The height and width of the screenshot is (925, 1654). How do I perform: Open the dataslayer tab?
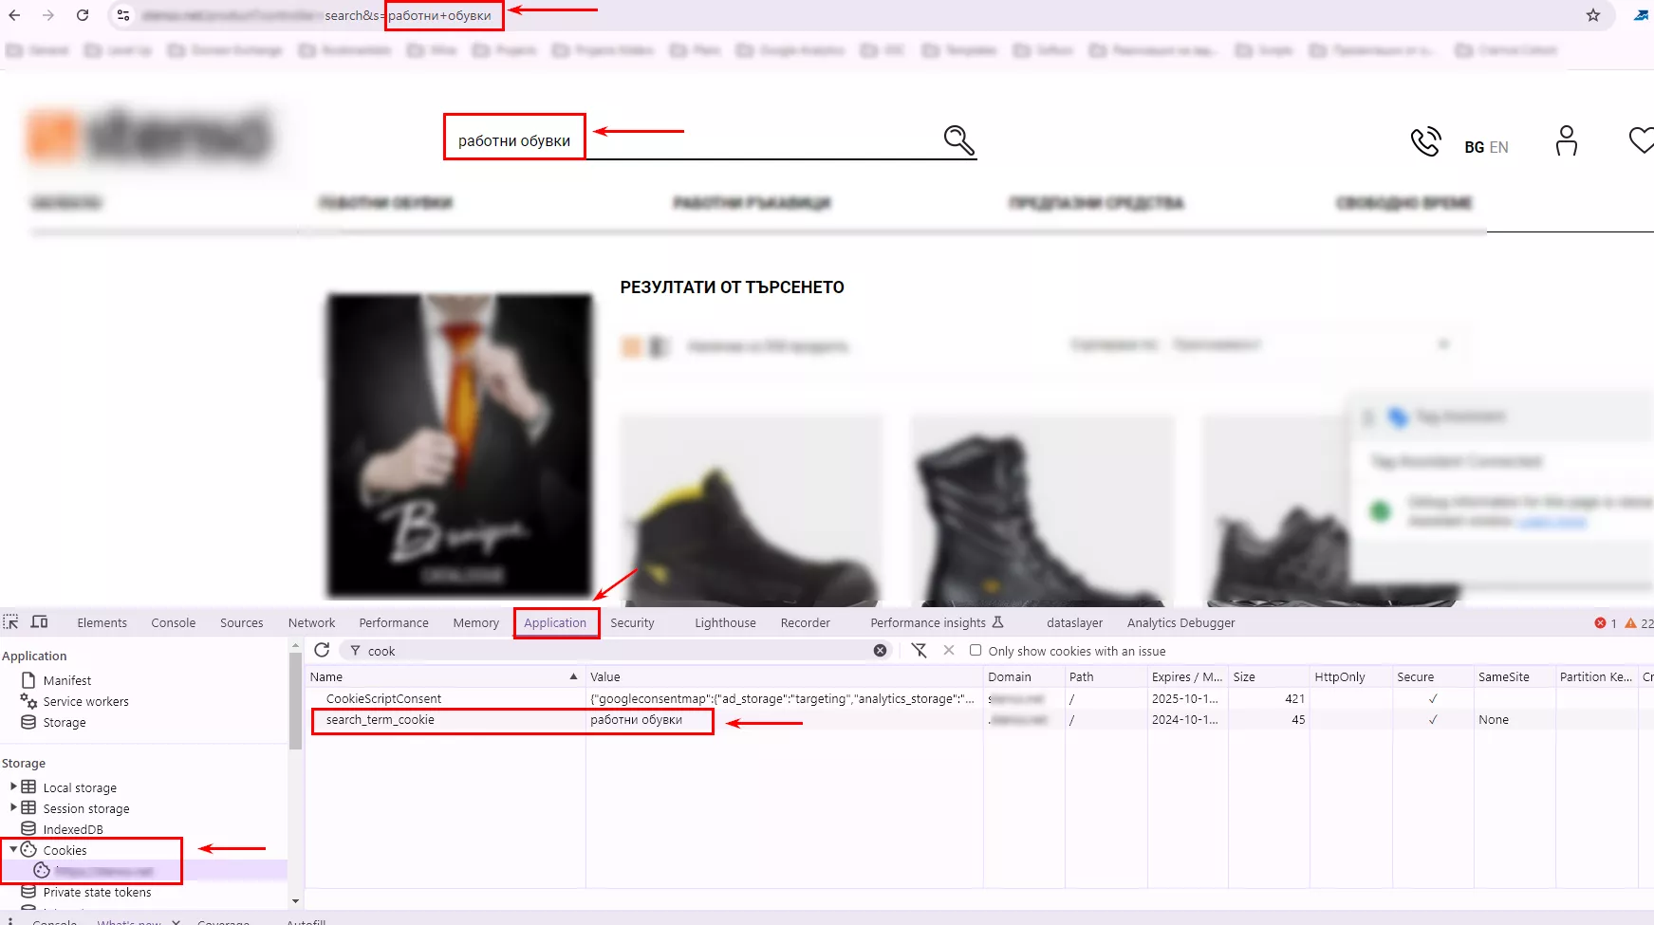pyautogui.click(x=1074, y=623)
